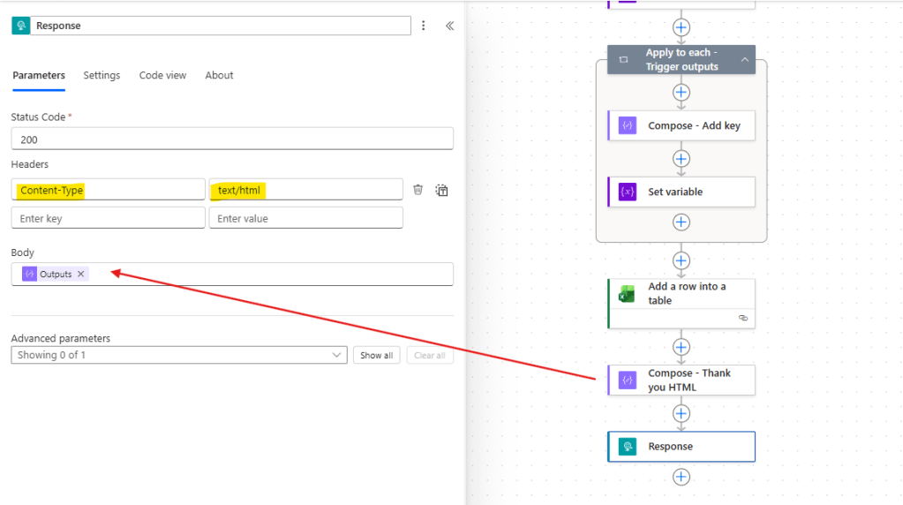
Task: Add step after Set variable in loop
Action: click(x=681, y=222)
